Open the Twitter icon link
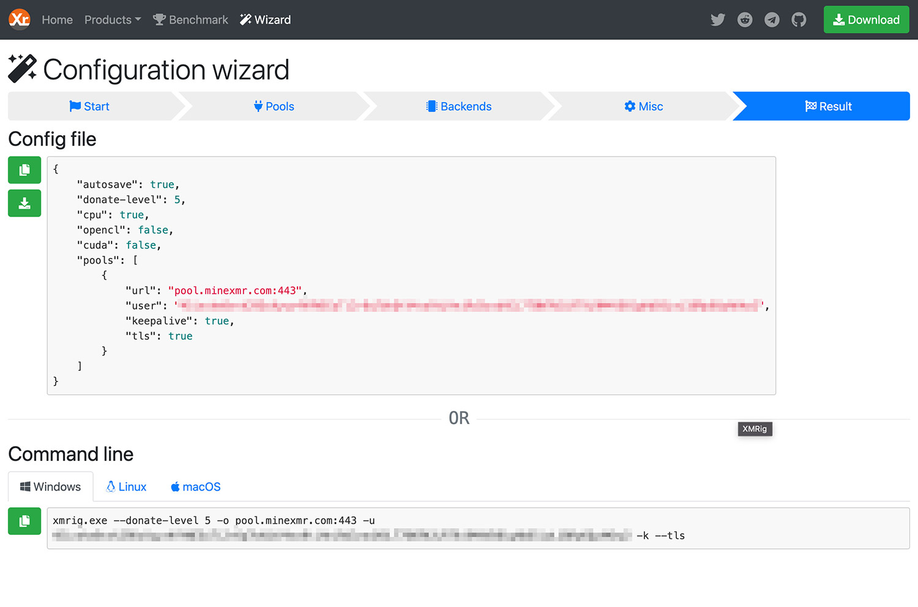The height and width of the screenshot is (607, 918). [x=718, y=20]
